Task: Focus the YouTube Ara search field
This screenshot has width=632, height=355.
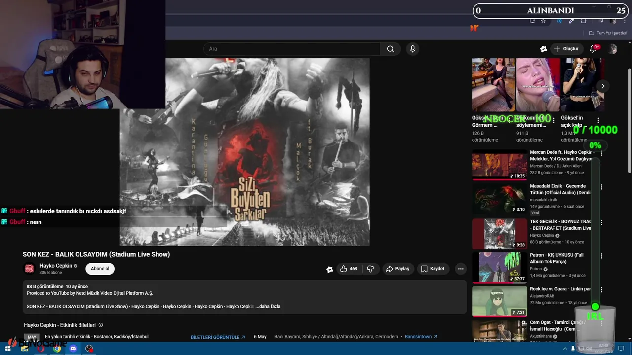Action: (291, 49)
